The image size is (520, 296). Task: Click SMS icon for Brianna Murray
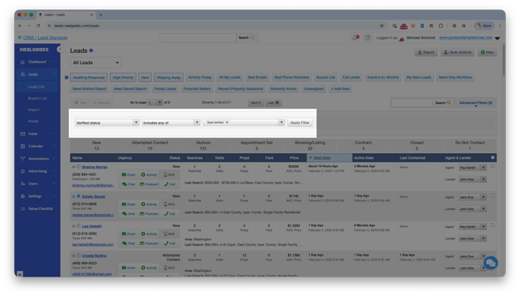coord(169,175)
